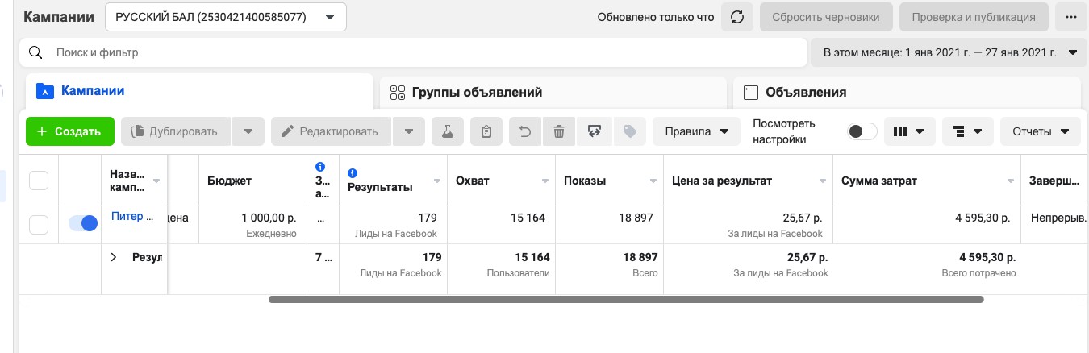Click the magnifier search icon
Viewport: 1089px width, 353px height.
coord(35,52)
